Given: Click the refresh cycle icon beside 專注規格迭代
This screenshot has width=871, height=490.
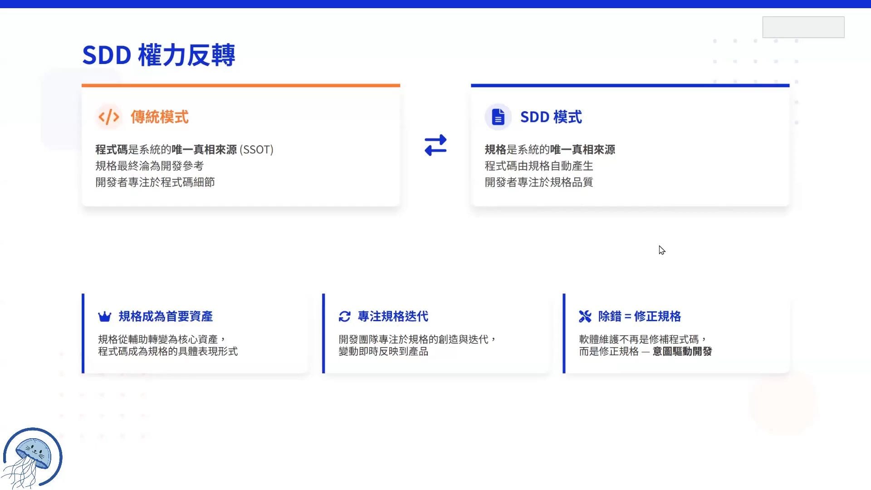Looking at the screenshot, I should coord(345,316).
